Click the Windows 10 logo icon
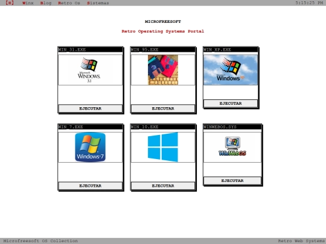Viewport: 326px width, 244px height. click(163, 147)
